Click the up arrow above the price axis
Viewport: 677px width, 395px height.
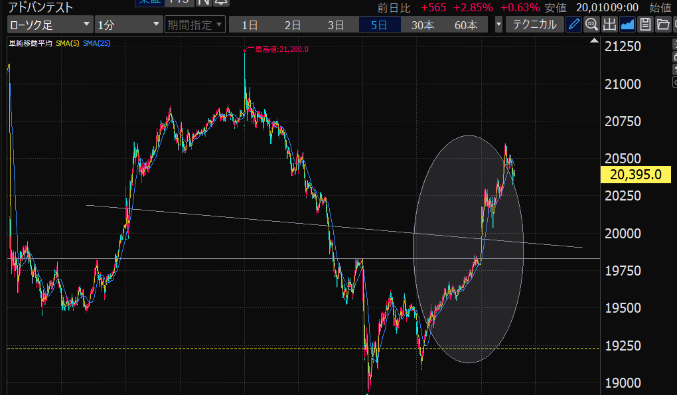pos(593,41)
